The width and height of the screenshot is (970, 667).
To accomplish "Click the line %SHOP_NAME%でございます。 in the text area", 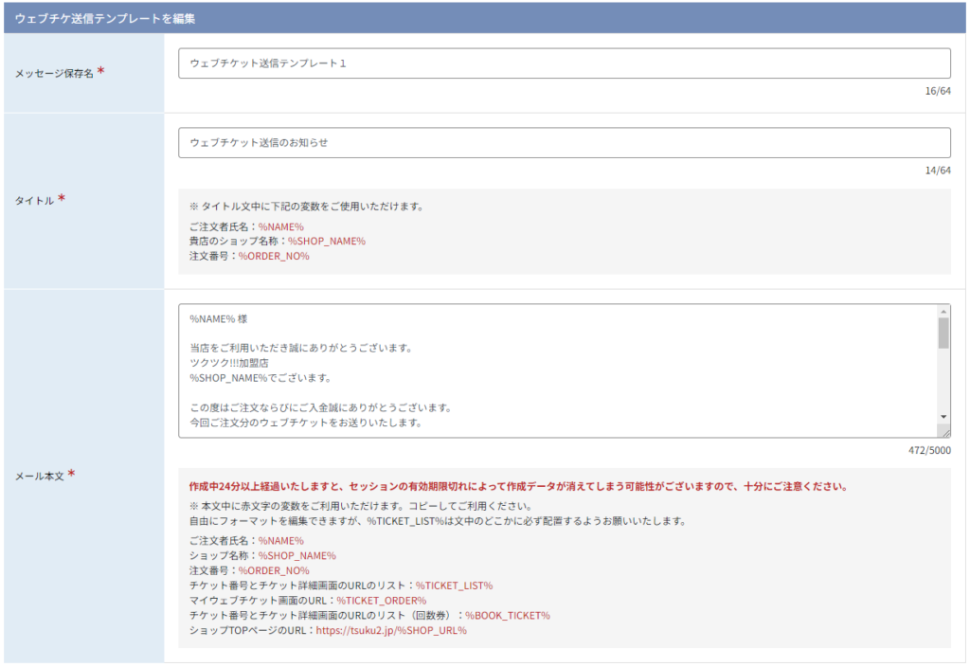I will (260, 378).
